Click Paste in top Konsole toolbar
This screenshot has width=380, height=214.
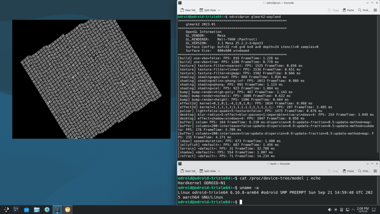[x=348, y=10]
